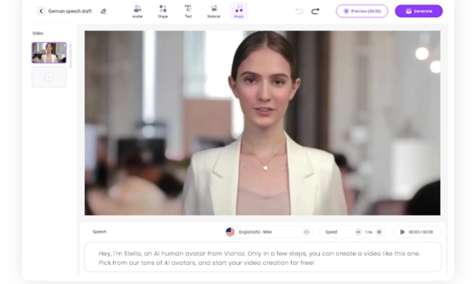The image size is (473, 284).
Task: Select the Avatar tool
Action: (137, 10)
